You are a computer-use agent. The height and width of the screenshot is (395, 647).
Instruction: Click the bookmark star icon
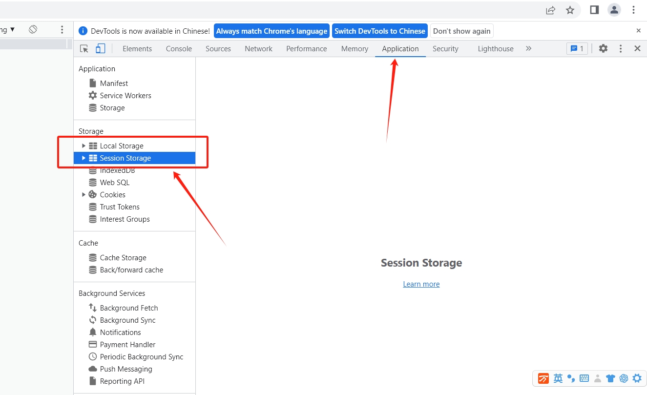(570, 10)
